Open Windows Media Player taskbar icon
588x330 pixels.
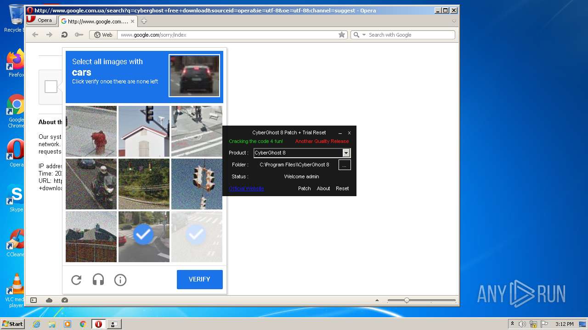(68, 324)
